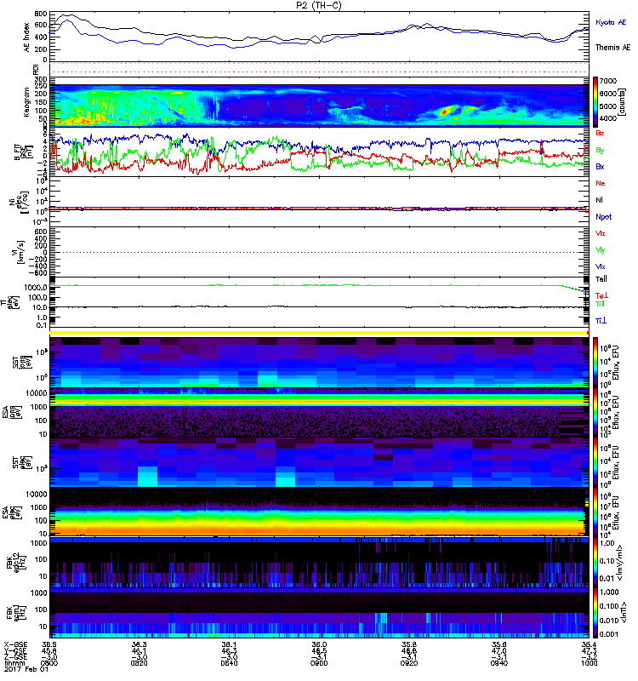
Task: Select the "Kyoto AE" legend label
Action: 611,22
